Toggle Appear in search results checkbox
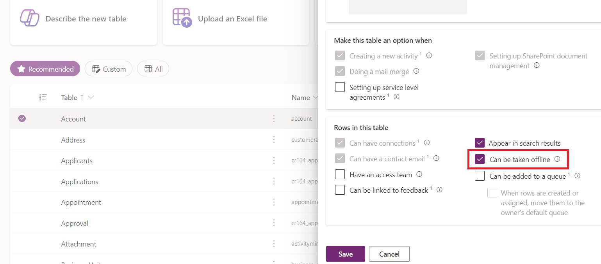This screenshot has height=264, width=601. pos(480,143)
